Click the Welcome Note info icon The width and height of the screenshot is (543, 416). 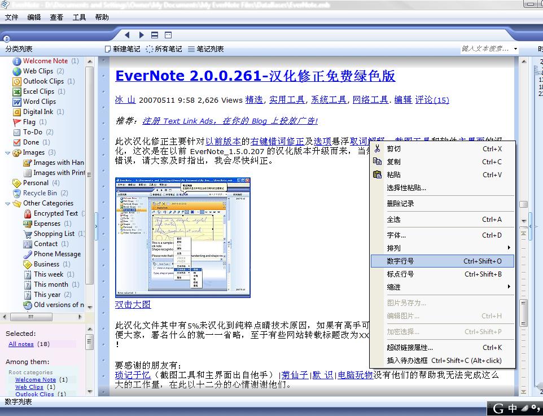tap(17, 62)
